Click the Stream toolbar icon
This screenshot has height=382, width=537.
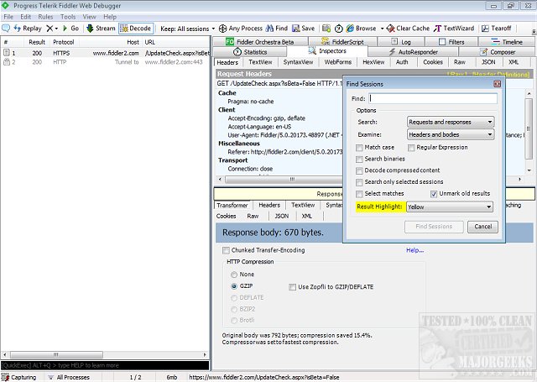point(90,29)
